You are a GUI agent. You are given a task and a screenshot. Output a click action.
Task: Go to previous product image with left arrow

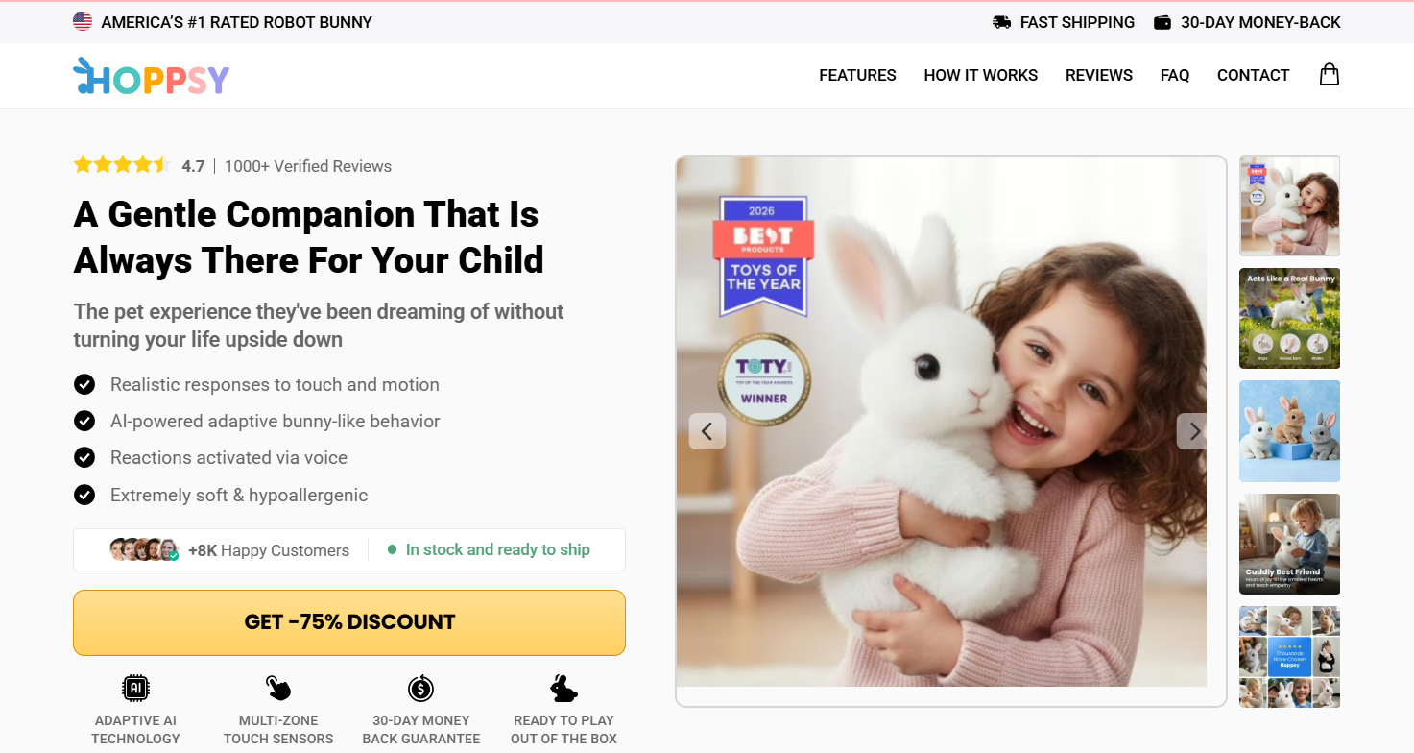707,431
